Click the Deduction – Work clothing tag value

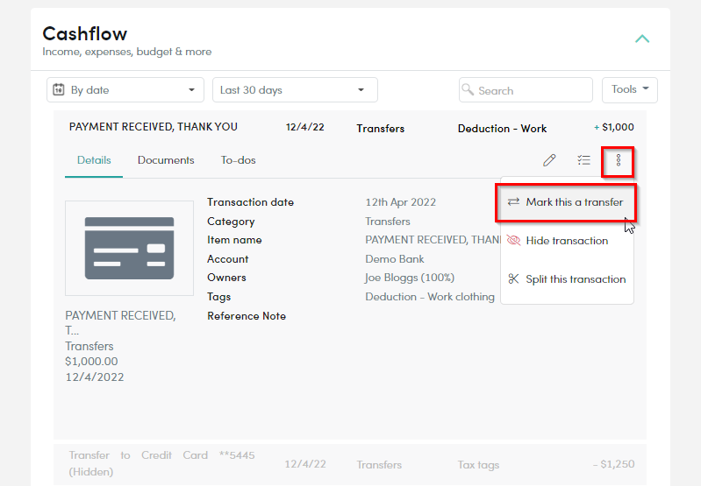point(430,297)
